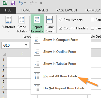
Task: Click the Outline Form layout icon
Action: 37,52
